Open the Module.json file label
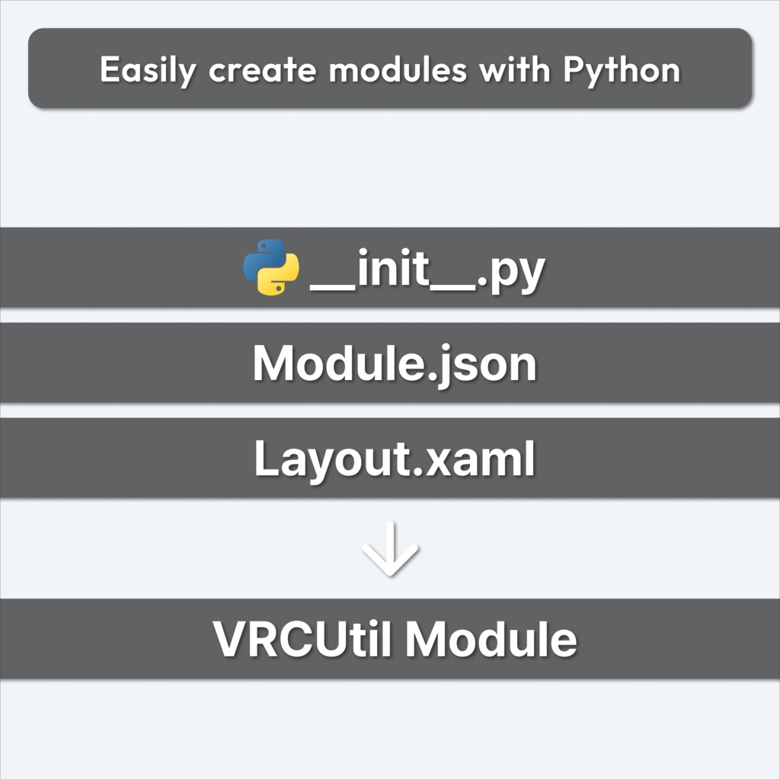The image size is (780, 780). point(395,363)
